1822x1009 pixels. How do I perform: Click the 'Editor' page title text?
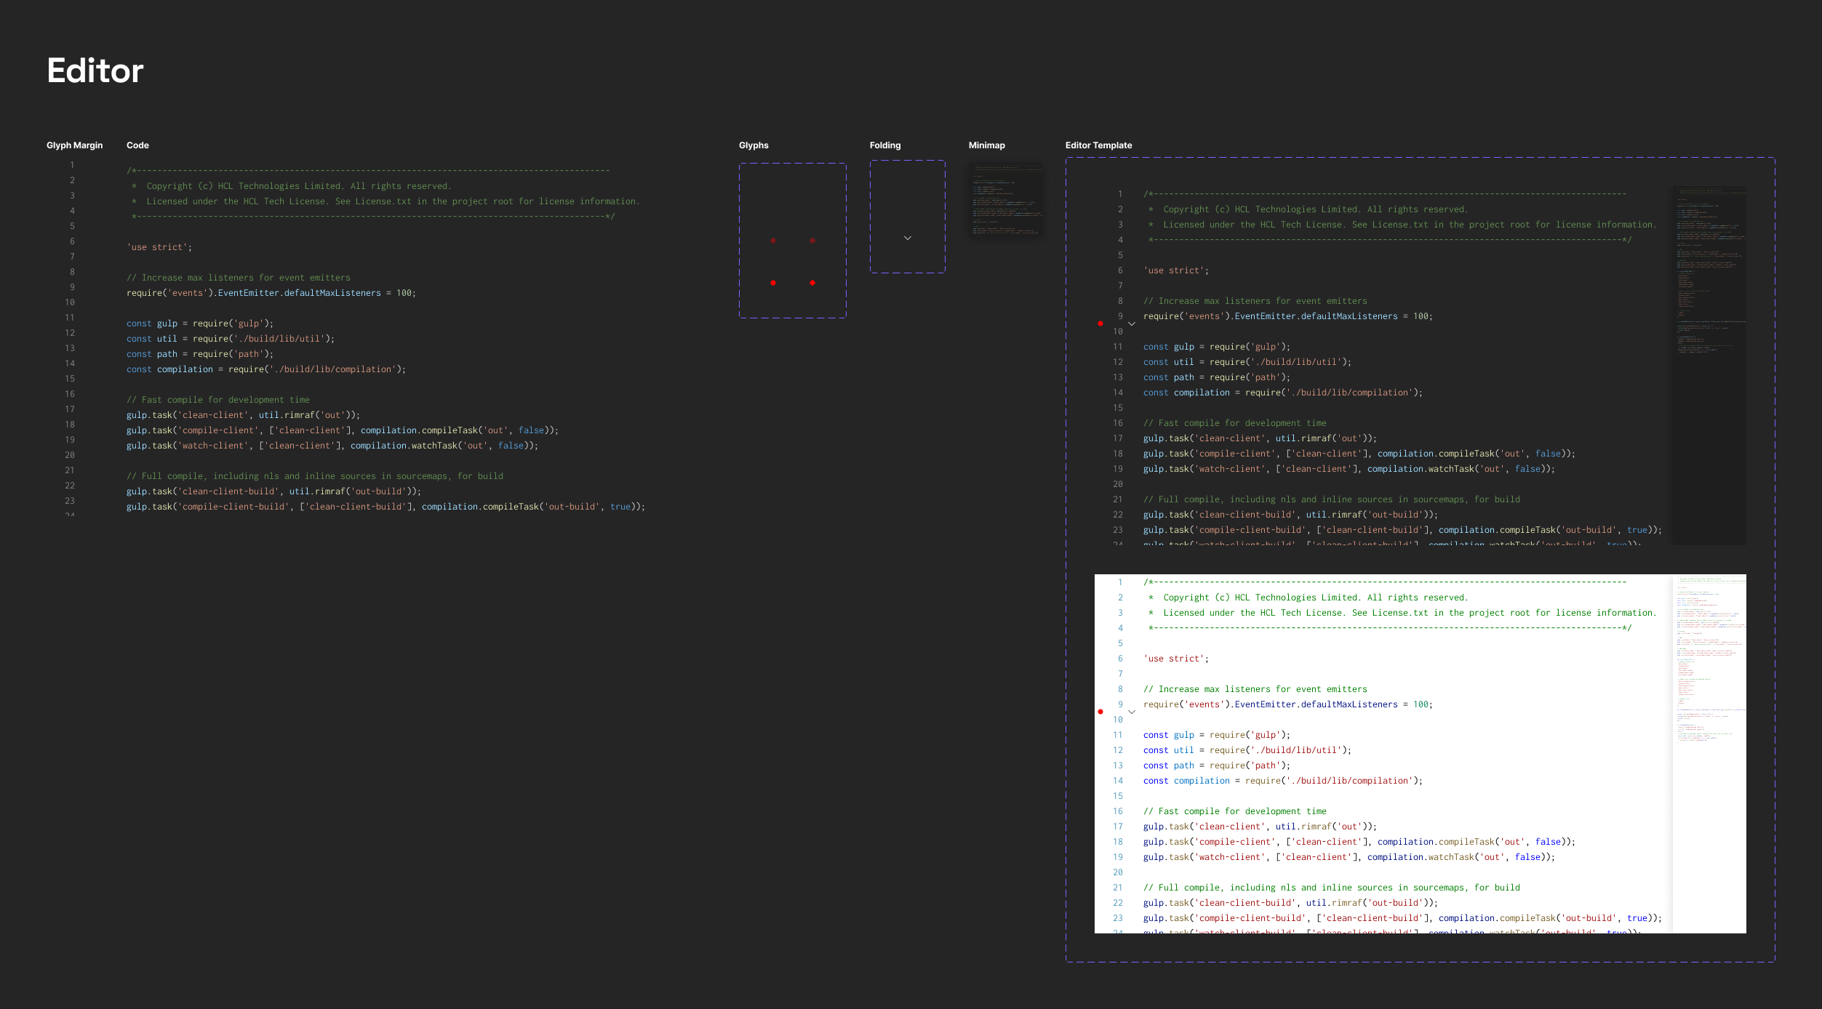click(95, 71)
